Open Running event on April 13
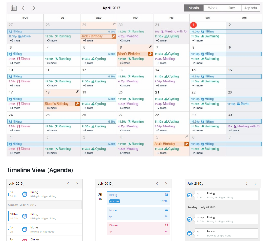Image resolution: width=269 pixels, height=241 pixels. [131, 77]
